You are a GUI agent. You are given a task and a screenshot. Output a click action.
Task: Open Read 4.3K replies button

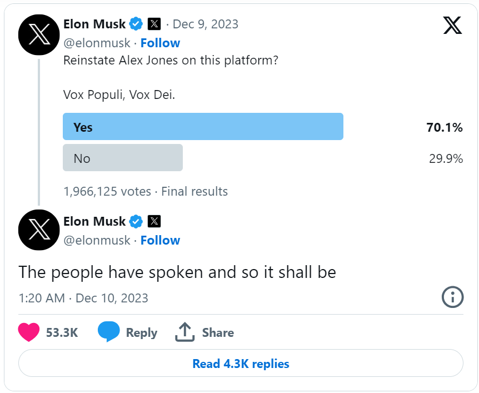[x=241, y=364]
